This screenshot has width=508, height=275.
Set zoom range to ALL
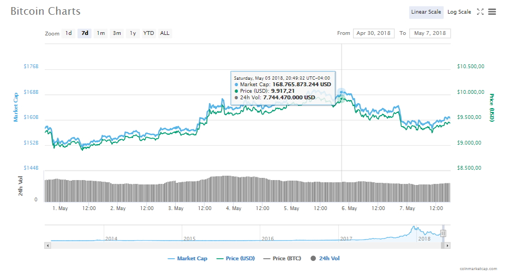(165, 33)
